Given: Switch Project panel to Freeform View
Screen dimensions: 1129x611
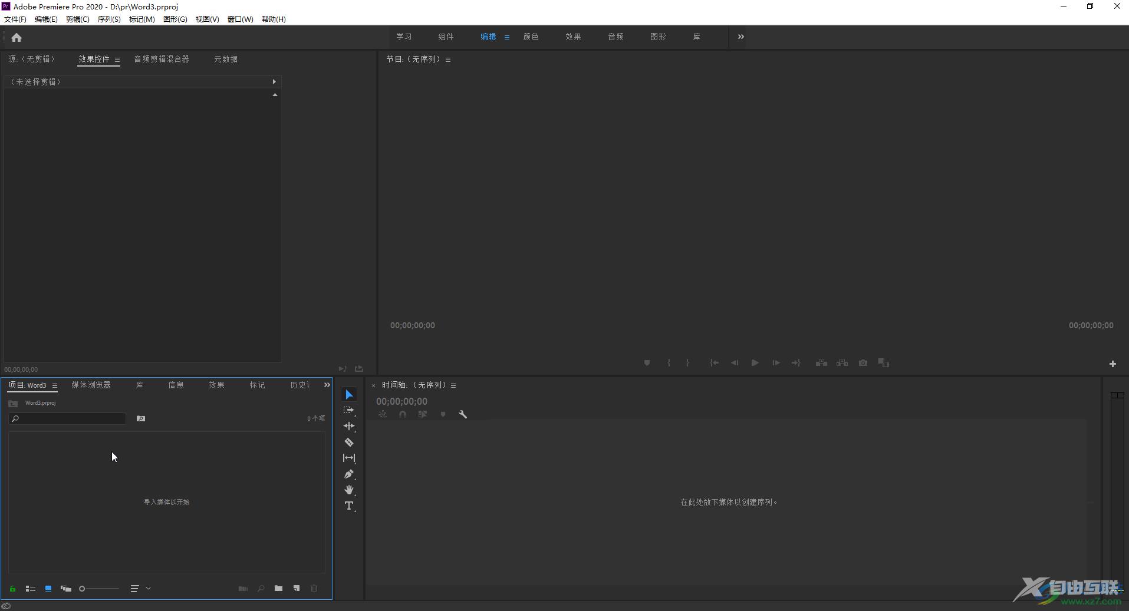Looking at the screenshot, I should [x=66, y=589].
